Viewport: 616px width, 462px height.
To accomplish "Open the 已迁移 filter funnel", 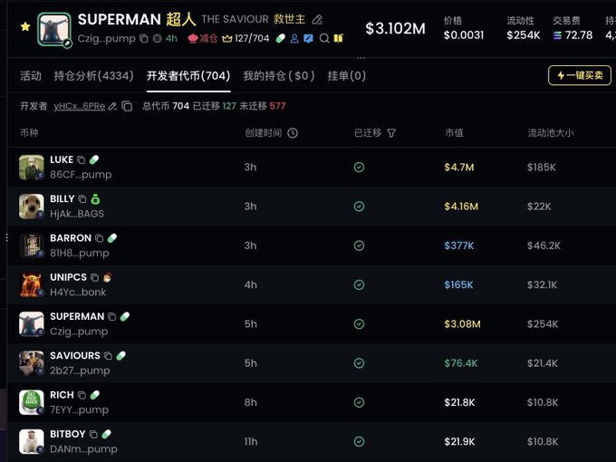I will coord(391,133).
